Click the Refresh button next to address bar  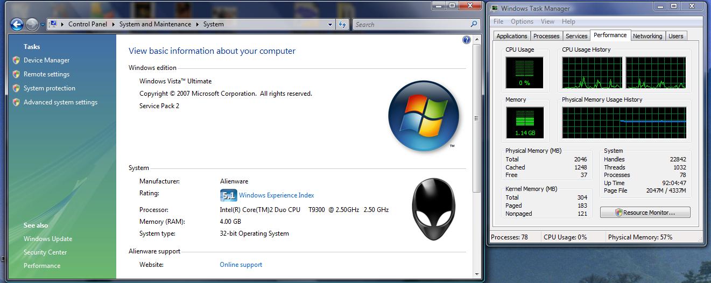point(342,24)
